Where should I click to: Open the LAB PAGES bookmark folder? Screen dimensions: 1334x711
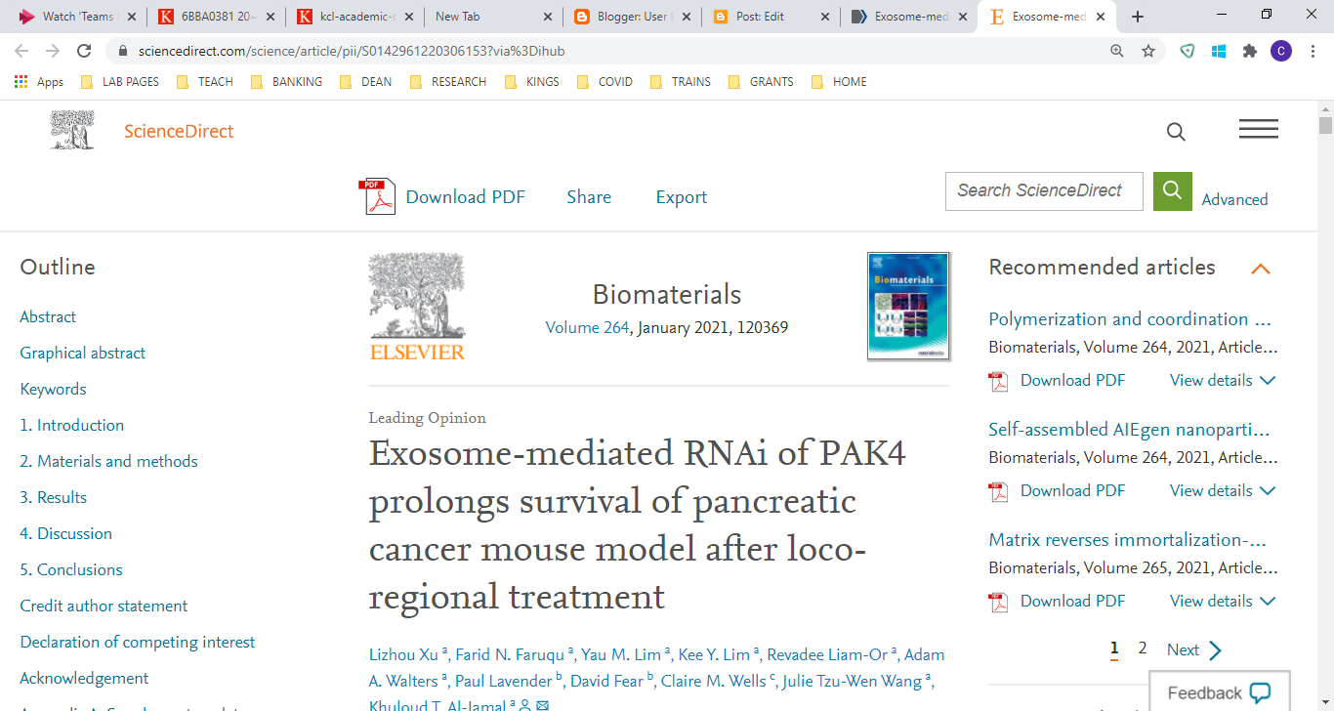click(119, 82)
